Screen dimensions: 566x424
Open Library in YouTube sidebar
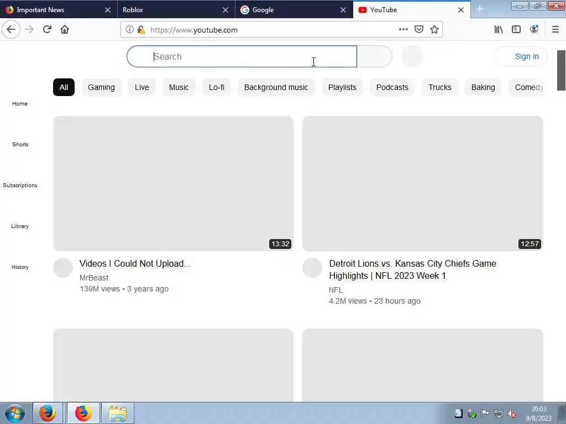click(x=20, y=226)
